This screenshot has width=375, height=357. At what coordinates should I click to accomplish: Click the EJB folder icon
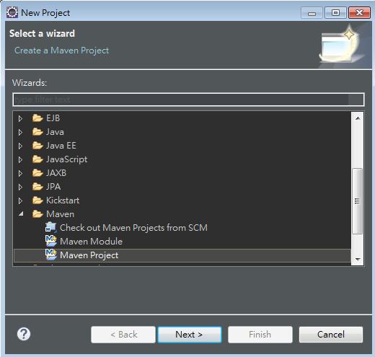[x=37, y=118]
